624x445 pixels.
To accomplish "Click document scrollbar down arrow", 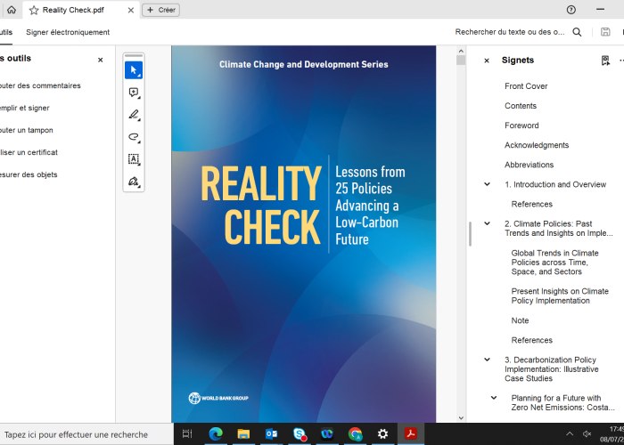I will click(x=461, y=418).
